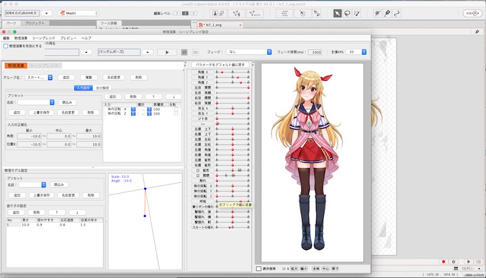Image resolution: width=486 pixels, height=278 pixels.
Task: Click the 角度 最小 -10.0 field
Action: [29, 136]
